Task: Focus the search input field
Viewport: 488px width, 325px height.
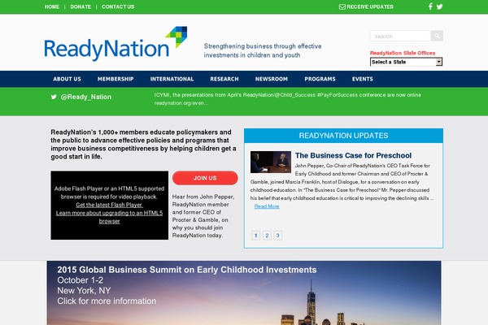Action: click(400, 36)
